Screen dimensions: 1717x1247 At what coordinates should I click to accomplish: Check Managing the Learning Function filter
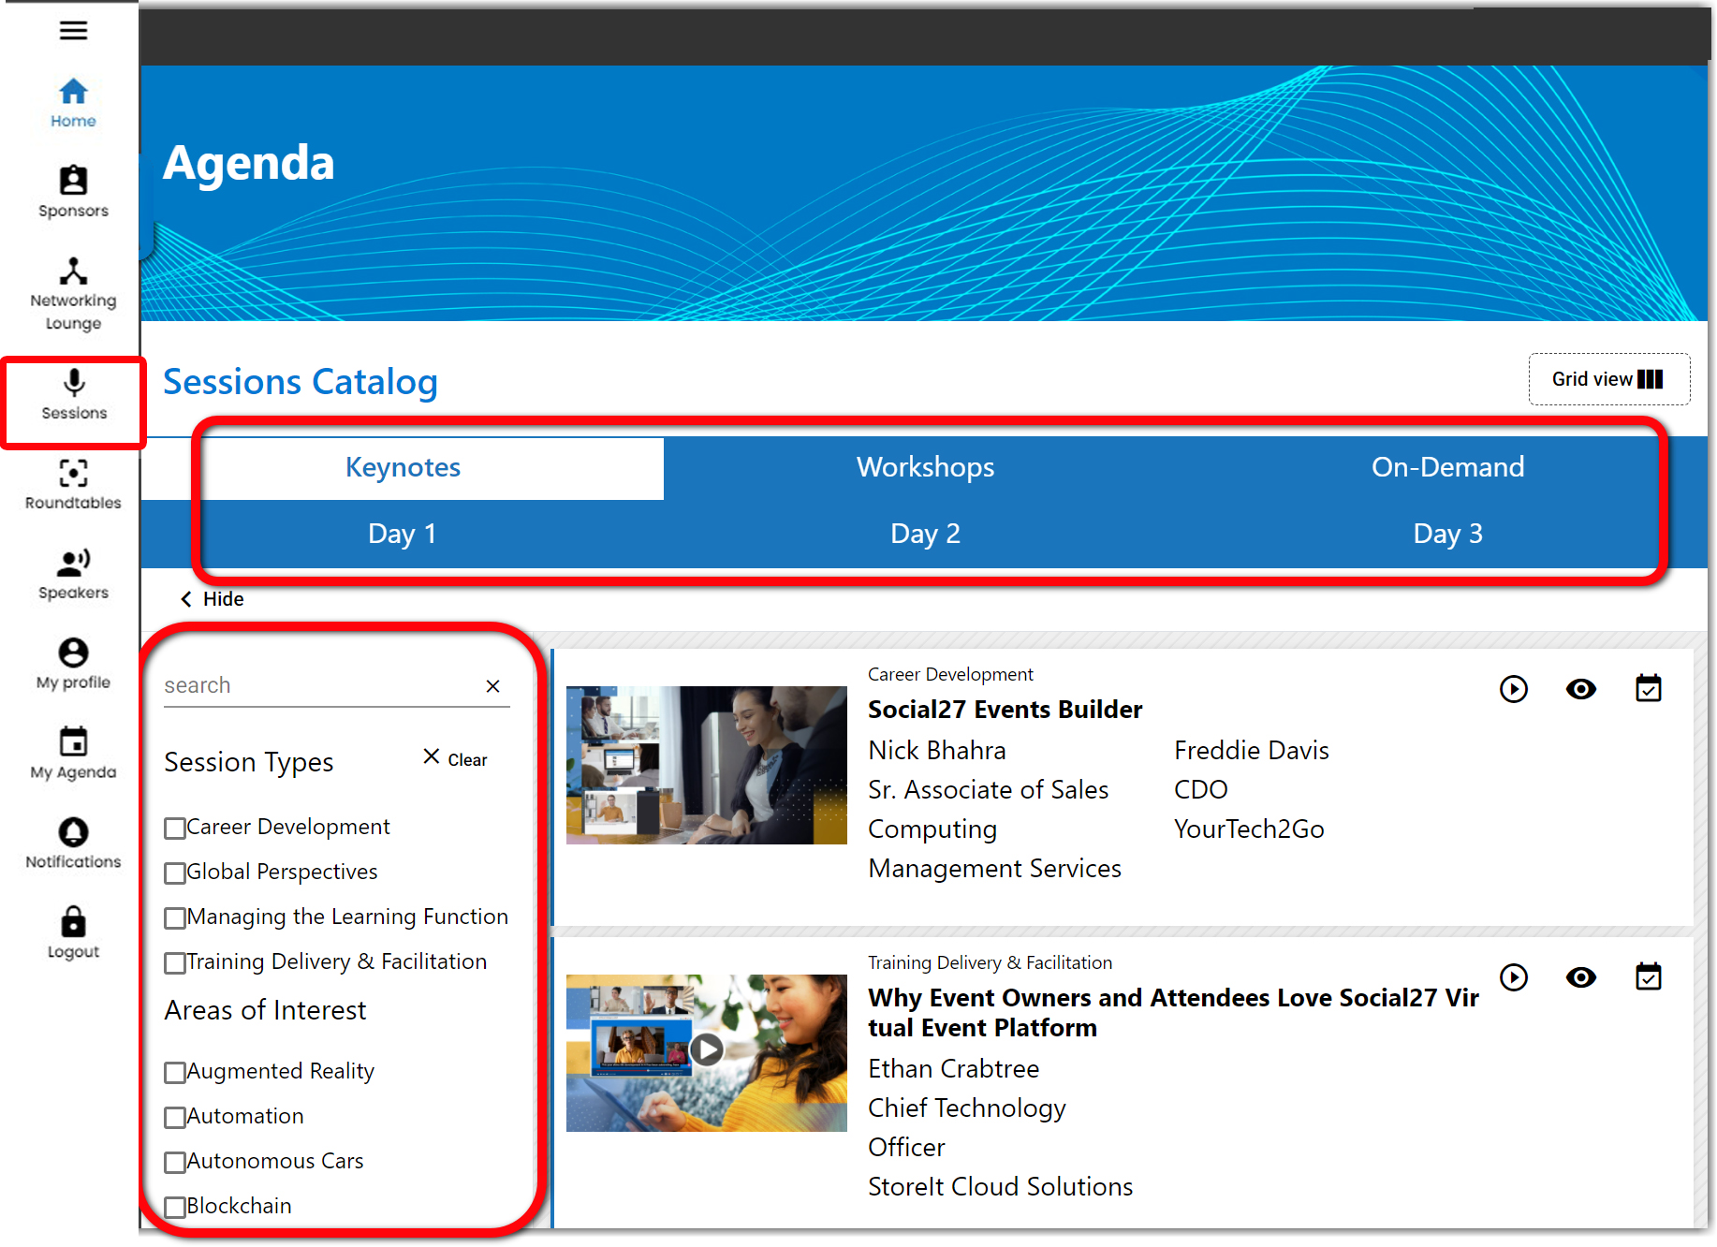[175, 918]
